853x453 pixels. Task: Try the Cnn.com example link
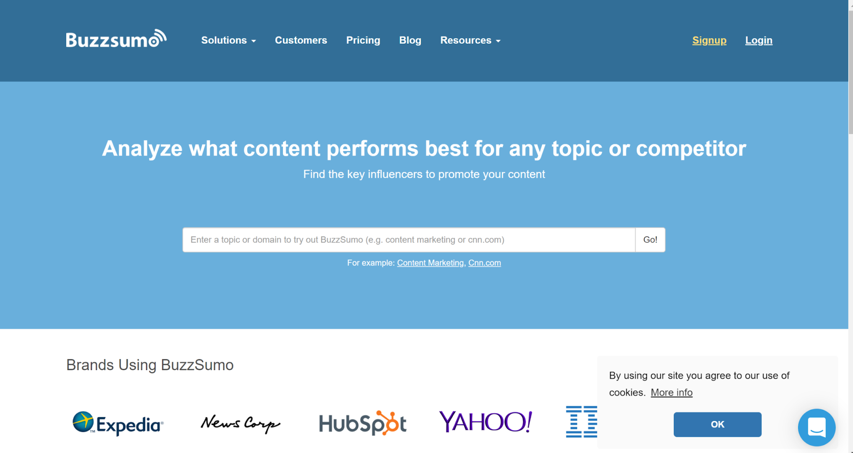coord(484,263)
